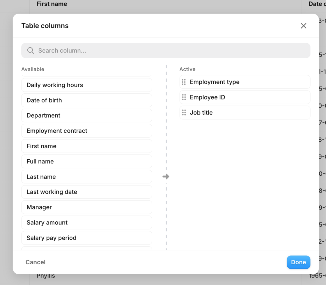Cancel the column changes
The height and width of the screenshot is (285, 326).
click(36, 262)
